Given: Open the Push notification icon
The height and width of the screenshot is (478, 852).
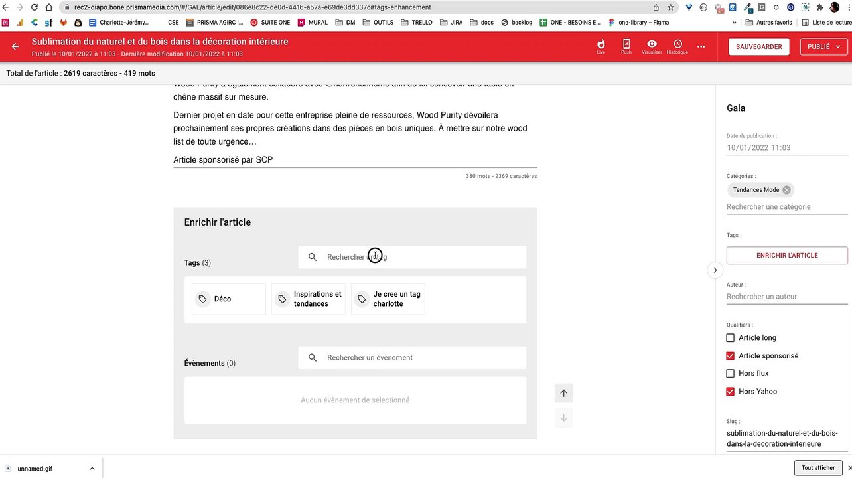Looking at the screenshot, I should pyautogui.click(x=626, y=46).
